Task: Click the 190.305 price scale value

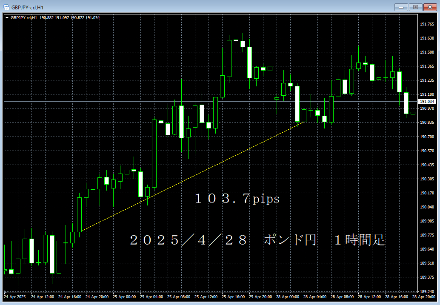Action: pos(427,179)
